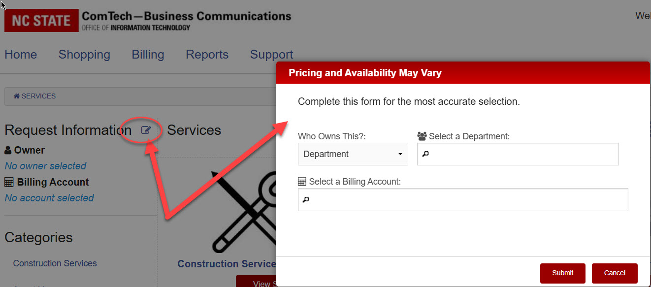Click the home icon in the Services breadcrumb
The image size is (651, 287).
click(x=17, y=96)
